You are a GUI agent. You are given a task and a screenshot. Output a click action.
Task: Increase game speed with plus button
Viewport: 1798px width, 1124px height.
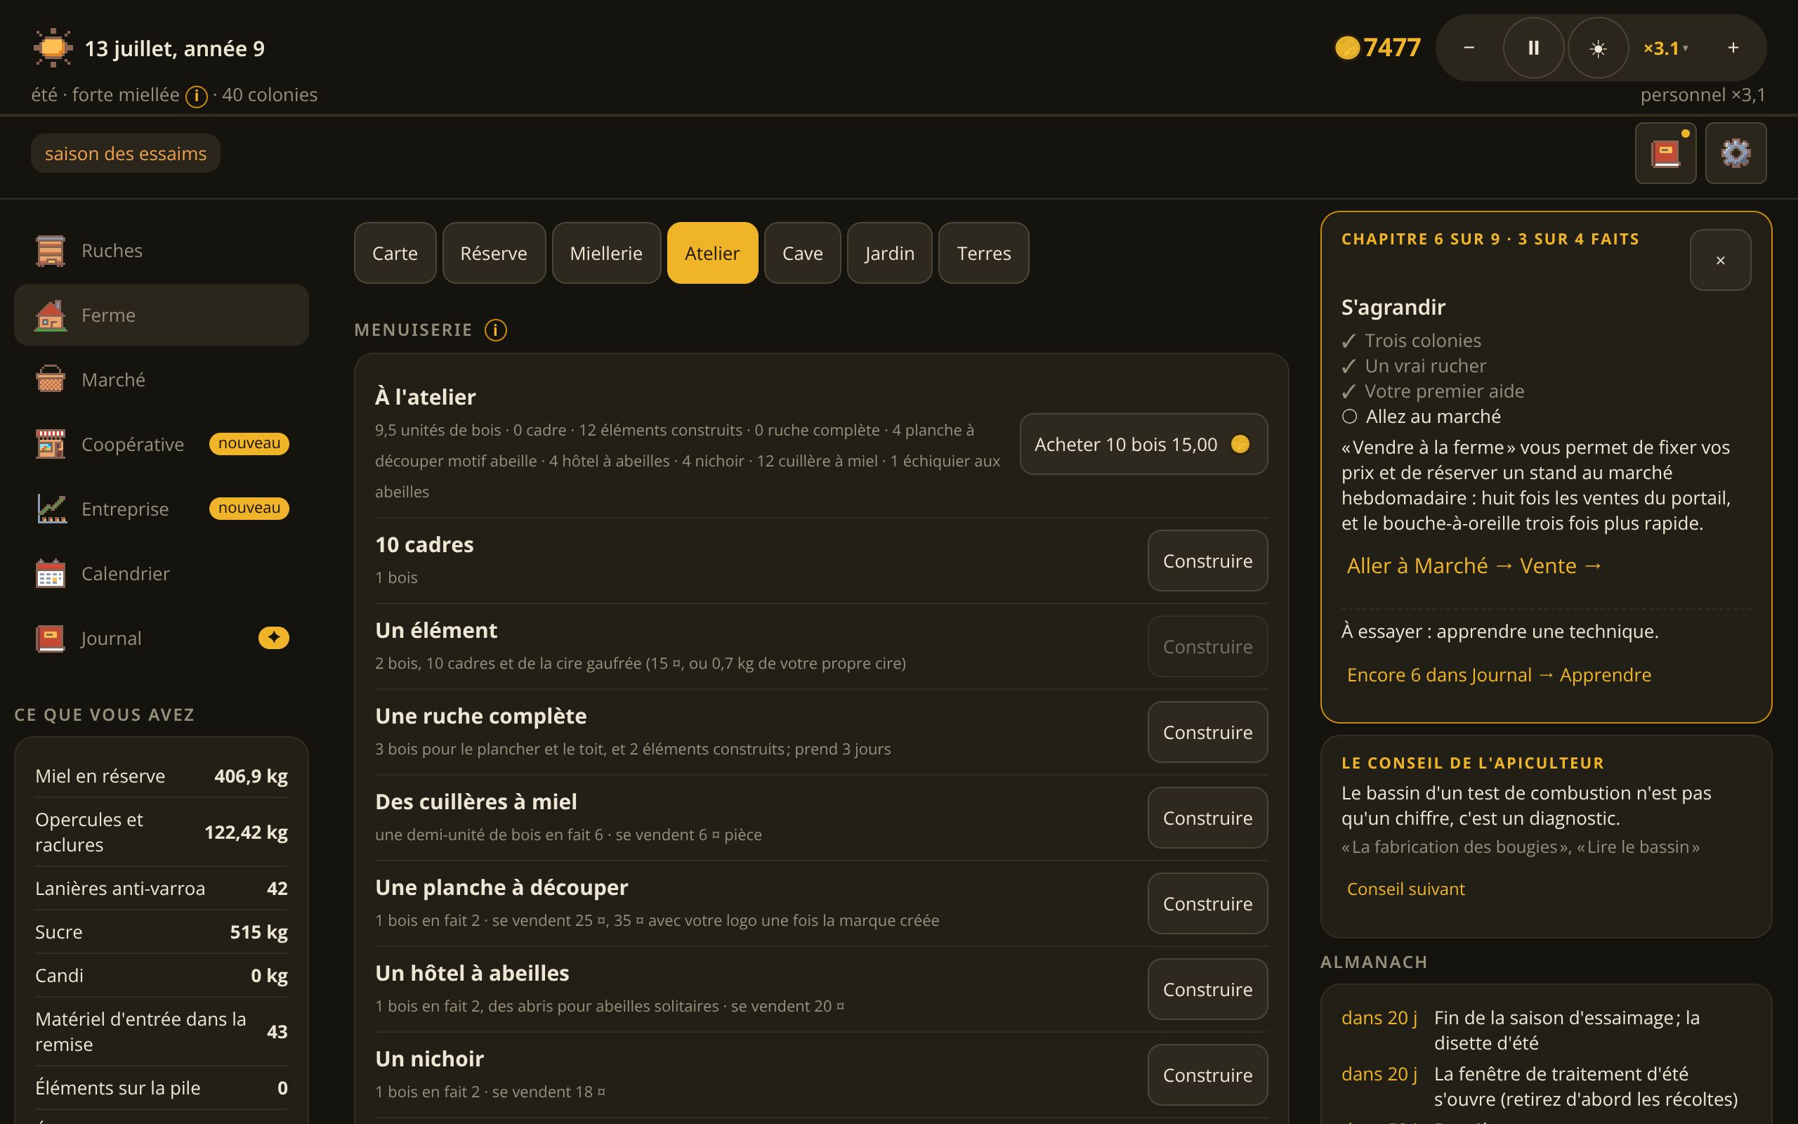pos(1733,48)
